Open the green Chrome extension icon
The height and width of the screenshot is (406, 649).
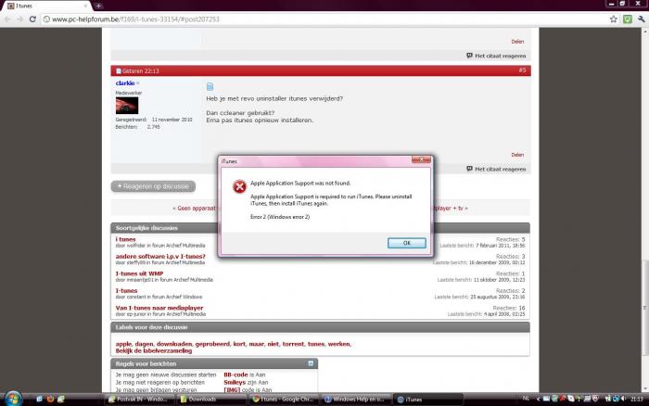pos(628,19)
